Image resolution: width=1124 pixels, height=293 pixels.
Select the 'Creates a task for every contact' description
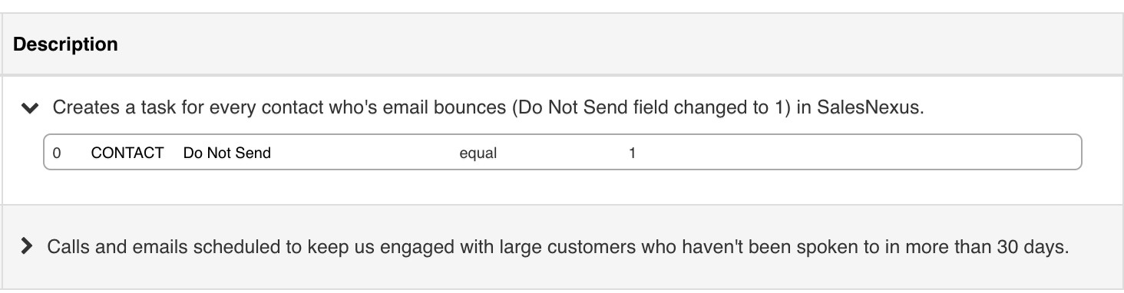pos(488,107)
